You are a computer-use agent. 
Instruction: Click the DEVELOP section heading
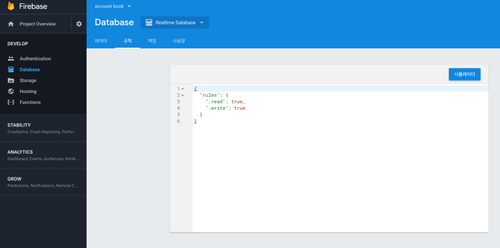coord(18,44)
